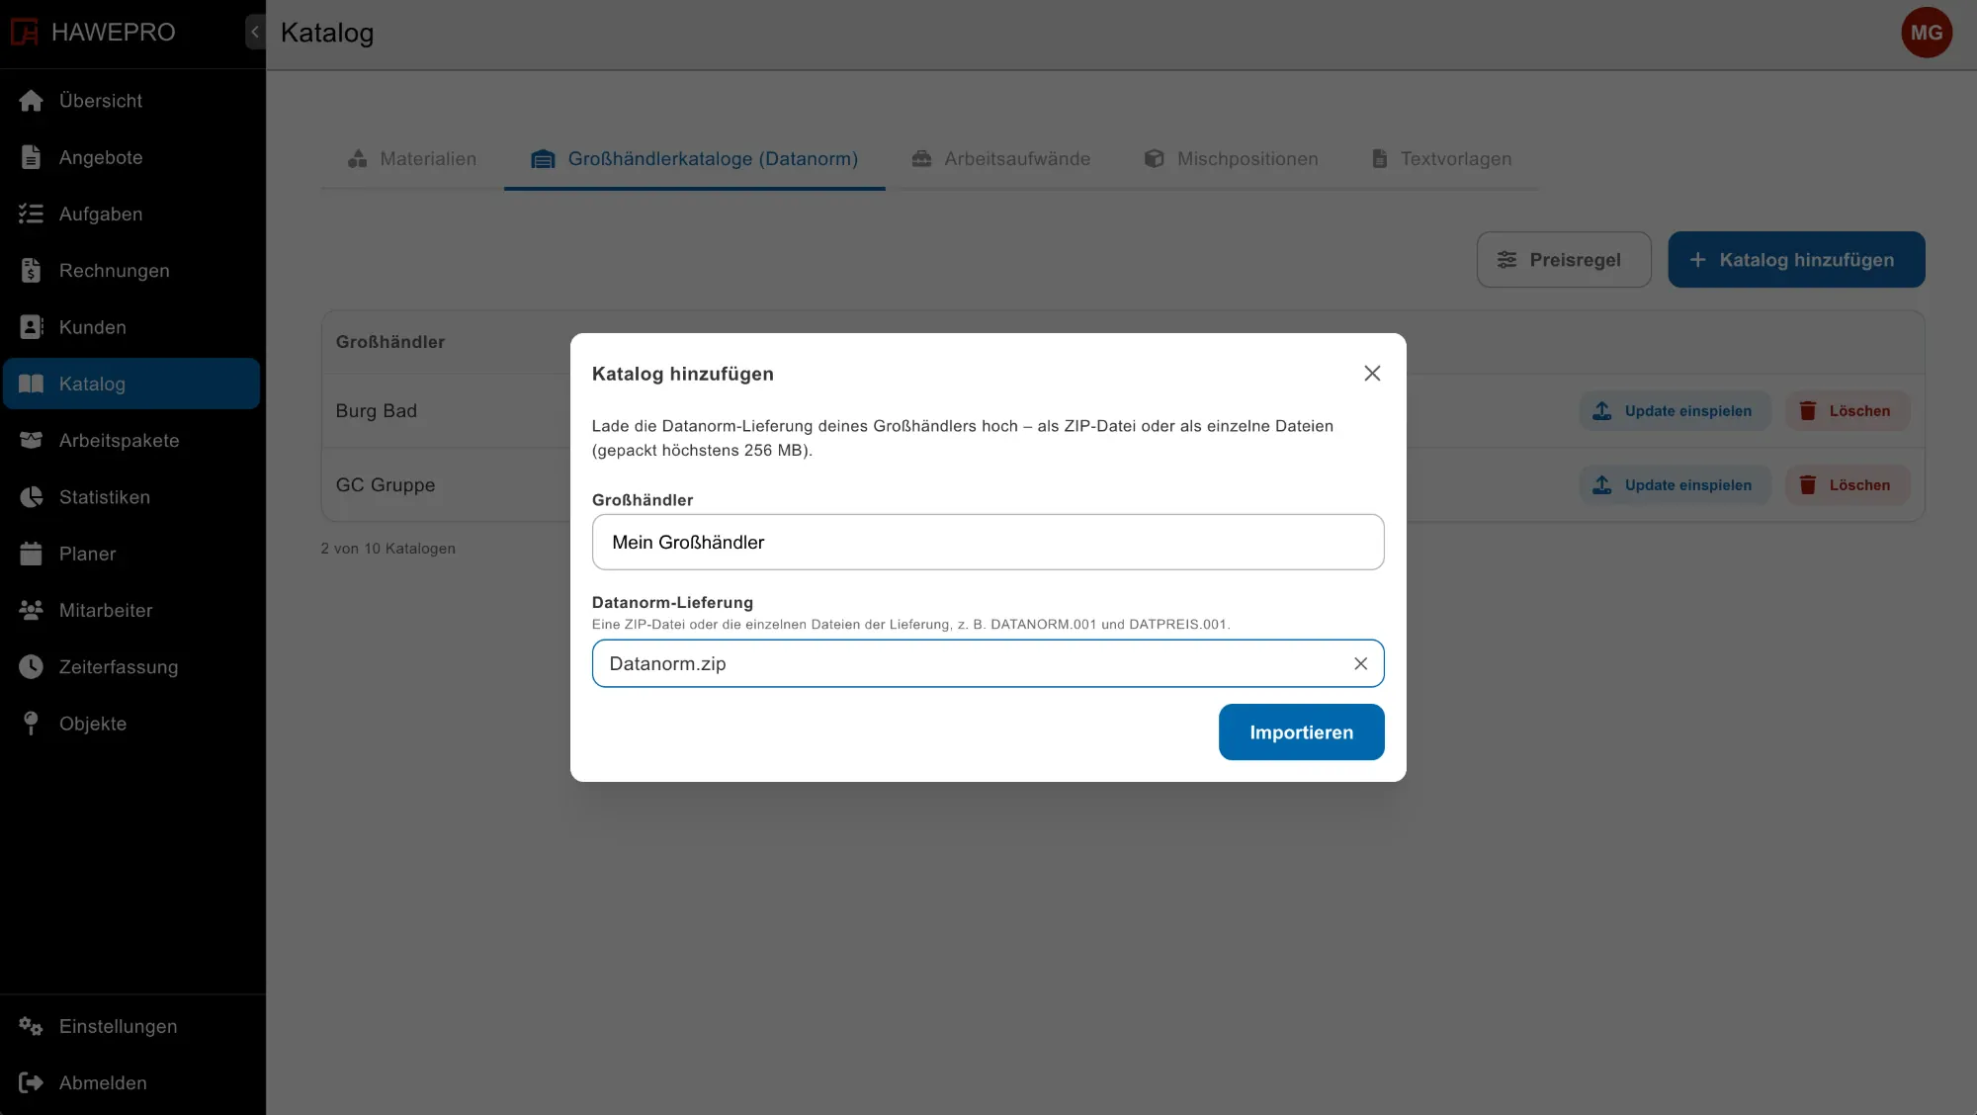Open Rechnungen sidebar entry
This screenshot has width=1977, height=1115.
pos(131,271)
